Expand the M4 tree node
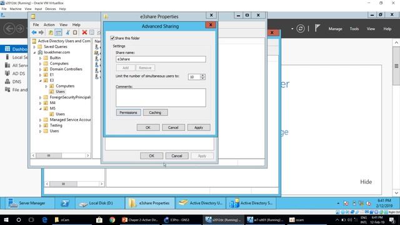The height and width of the screenshot is (225, 400). click(40, 102)
